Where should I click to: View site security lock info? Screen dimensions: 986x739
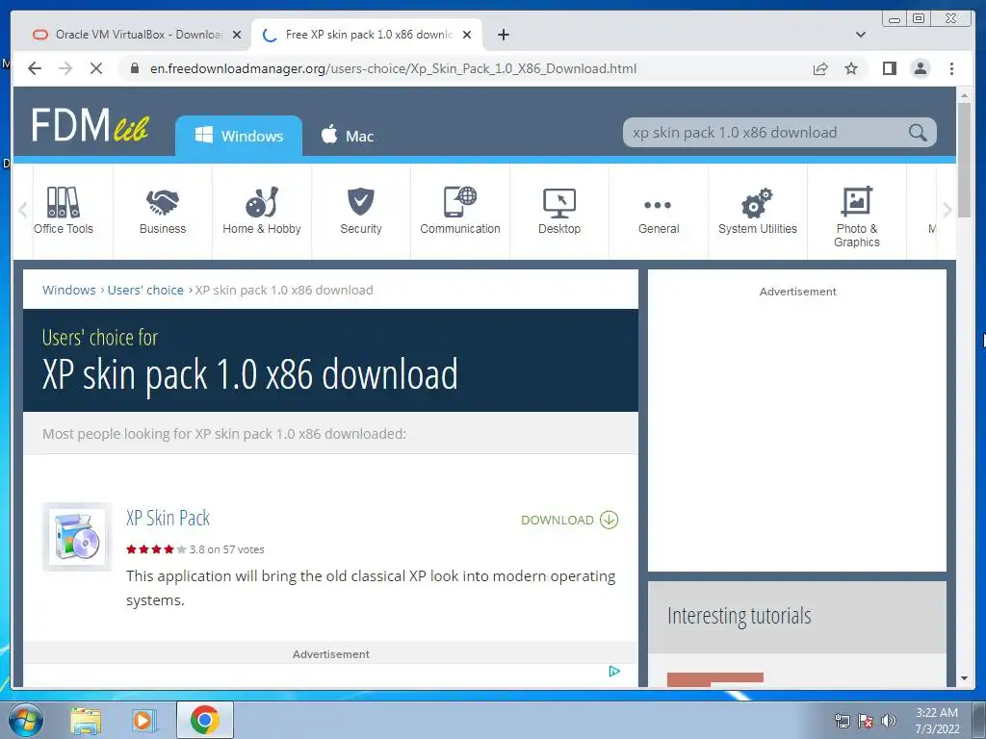click(x=135, y=68)
